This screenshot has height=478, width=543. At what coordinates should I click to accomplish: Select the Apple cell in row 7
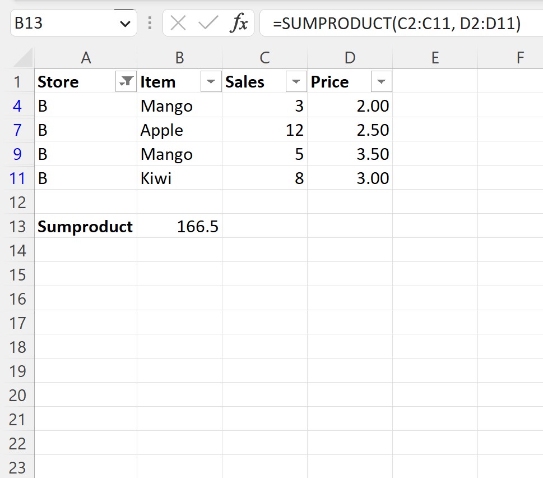179,130
